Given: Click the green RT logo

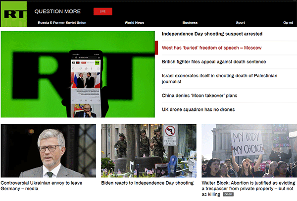Looking at the screenshot, I should [14, 14].
